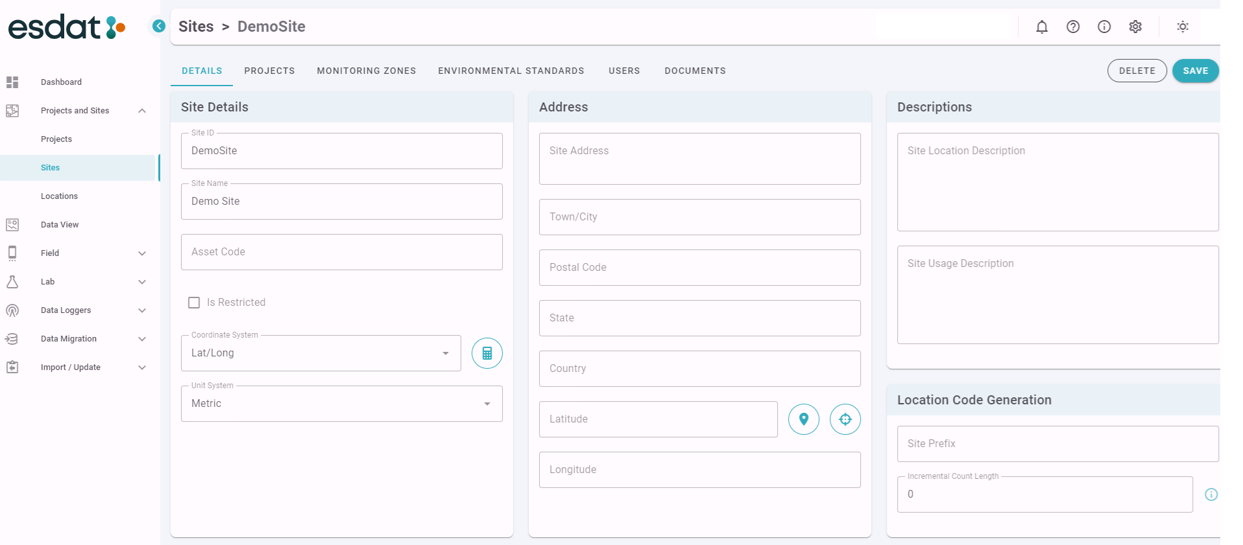Expand the Lab menu chevron
The height and width of the screenshot is (545, 1243).
[142, 282]
